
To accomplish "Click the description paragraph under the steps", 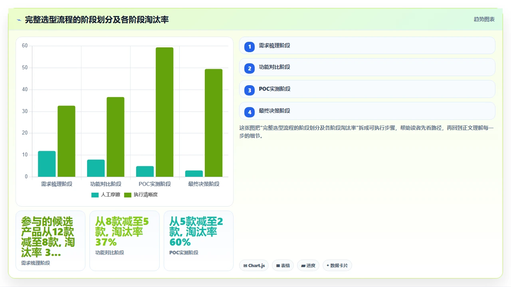I will (367, 132).
